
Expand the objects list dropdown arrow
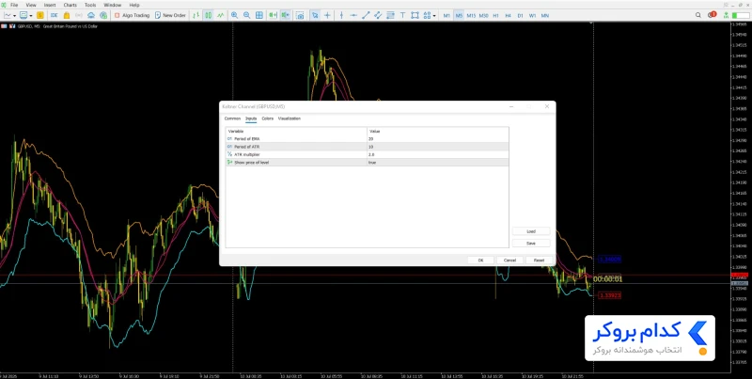coord(434,15)
